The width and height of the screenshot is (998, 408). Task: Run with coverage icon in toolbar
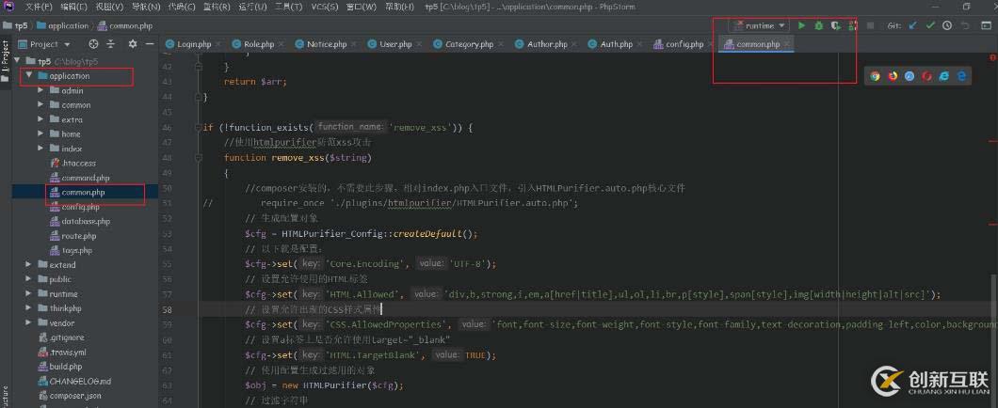(x=836, y=26)
